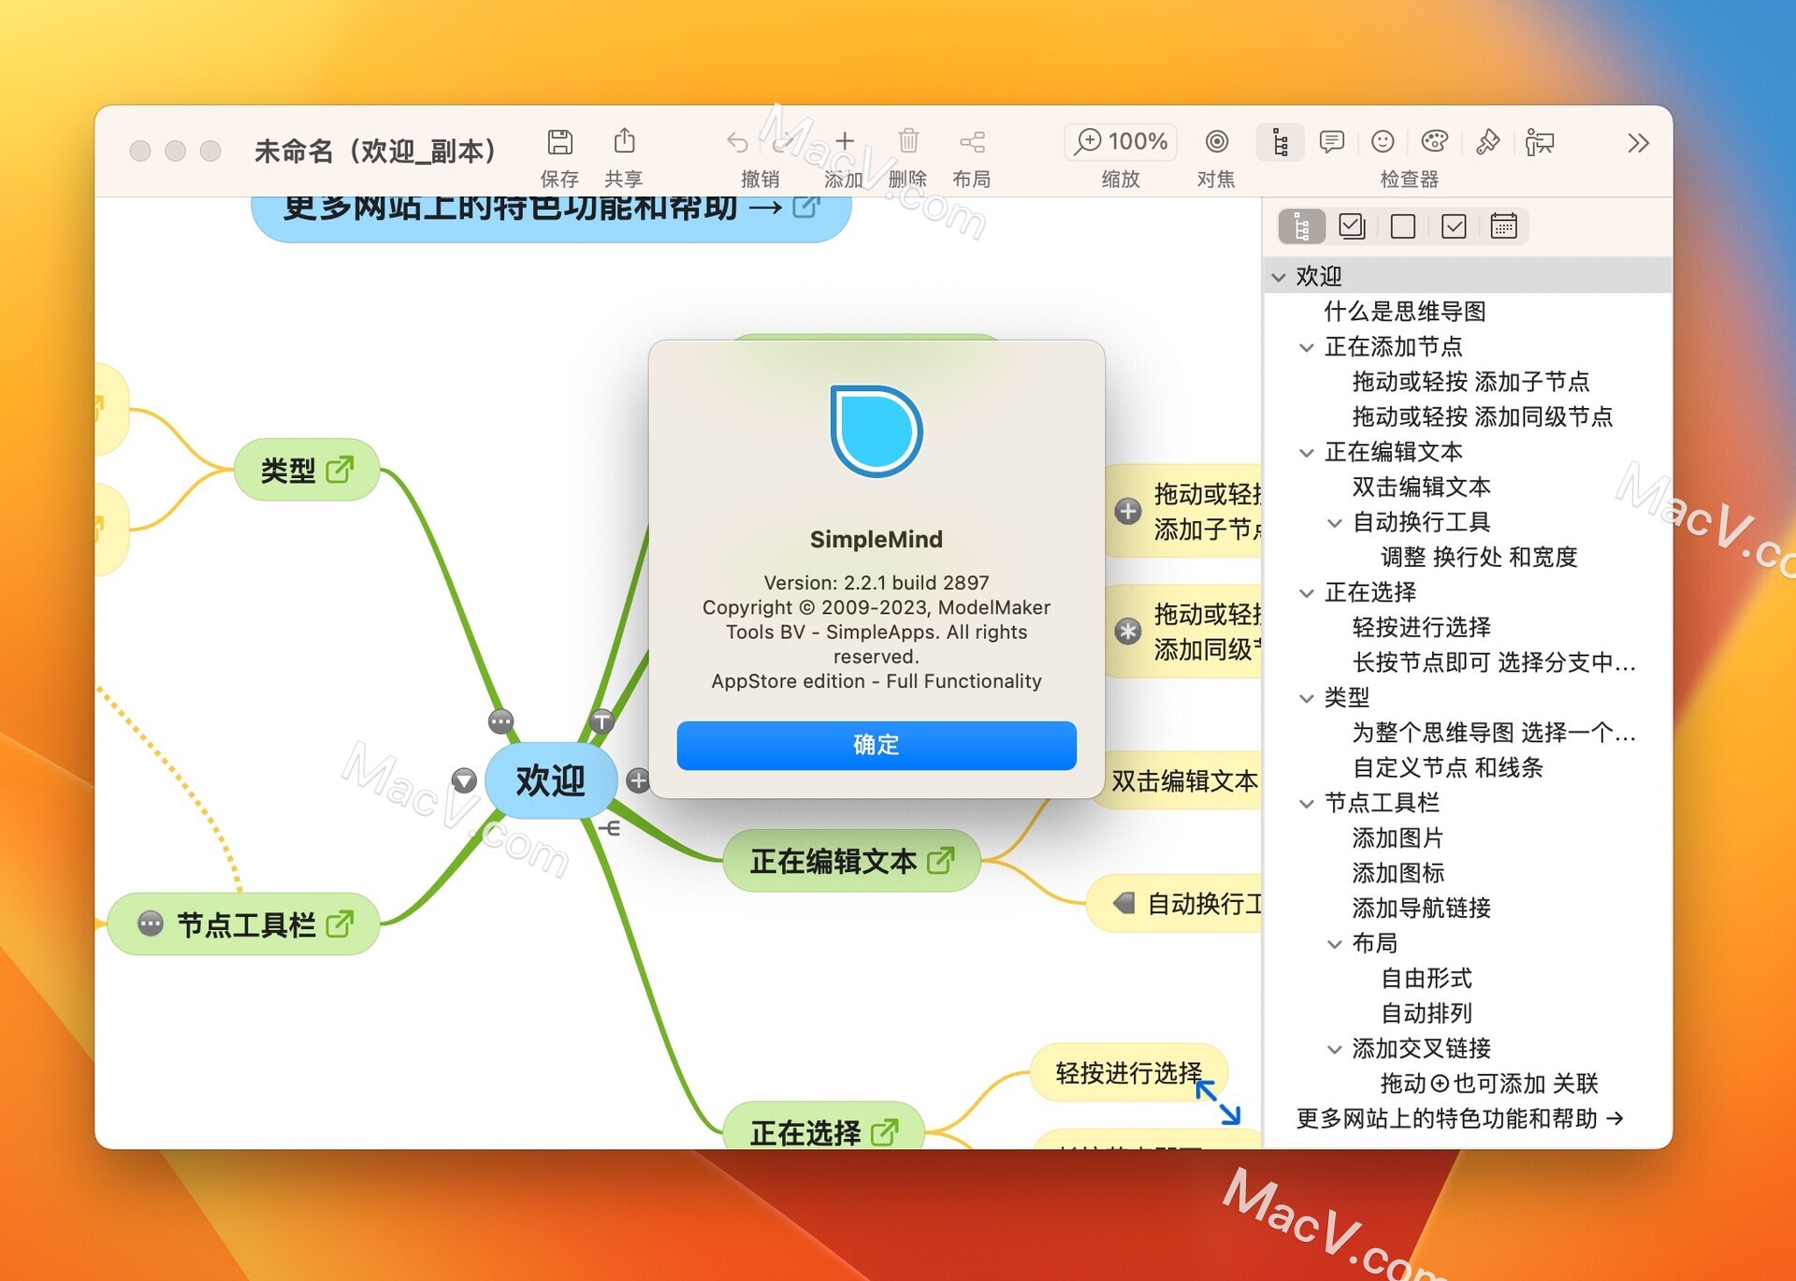This screenshot has width=1796, height=1281.
Task: Select 自动排列 in the outline
Action: pyautogui.click(x=1426, y=1014)
